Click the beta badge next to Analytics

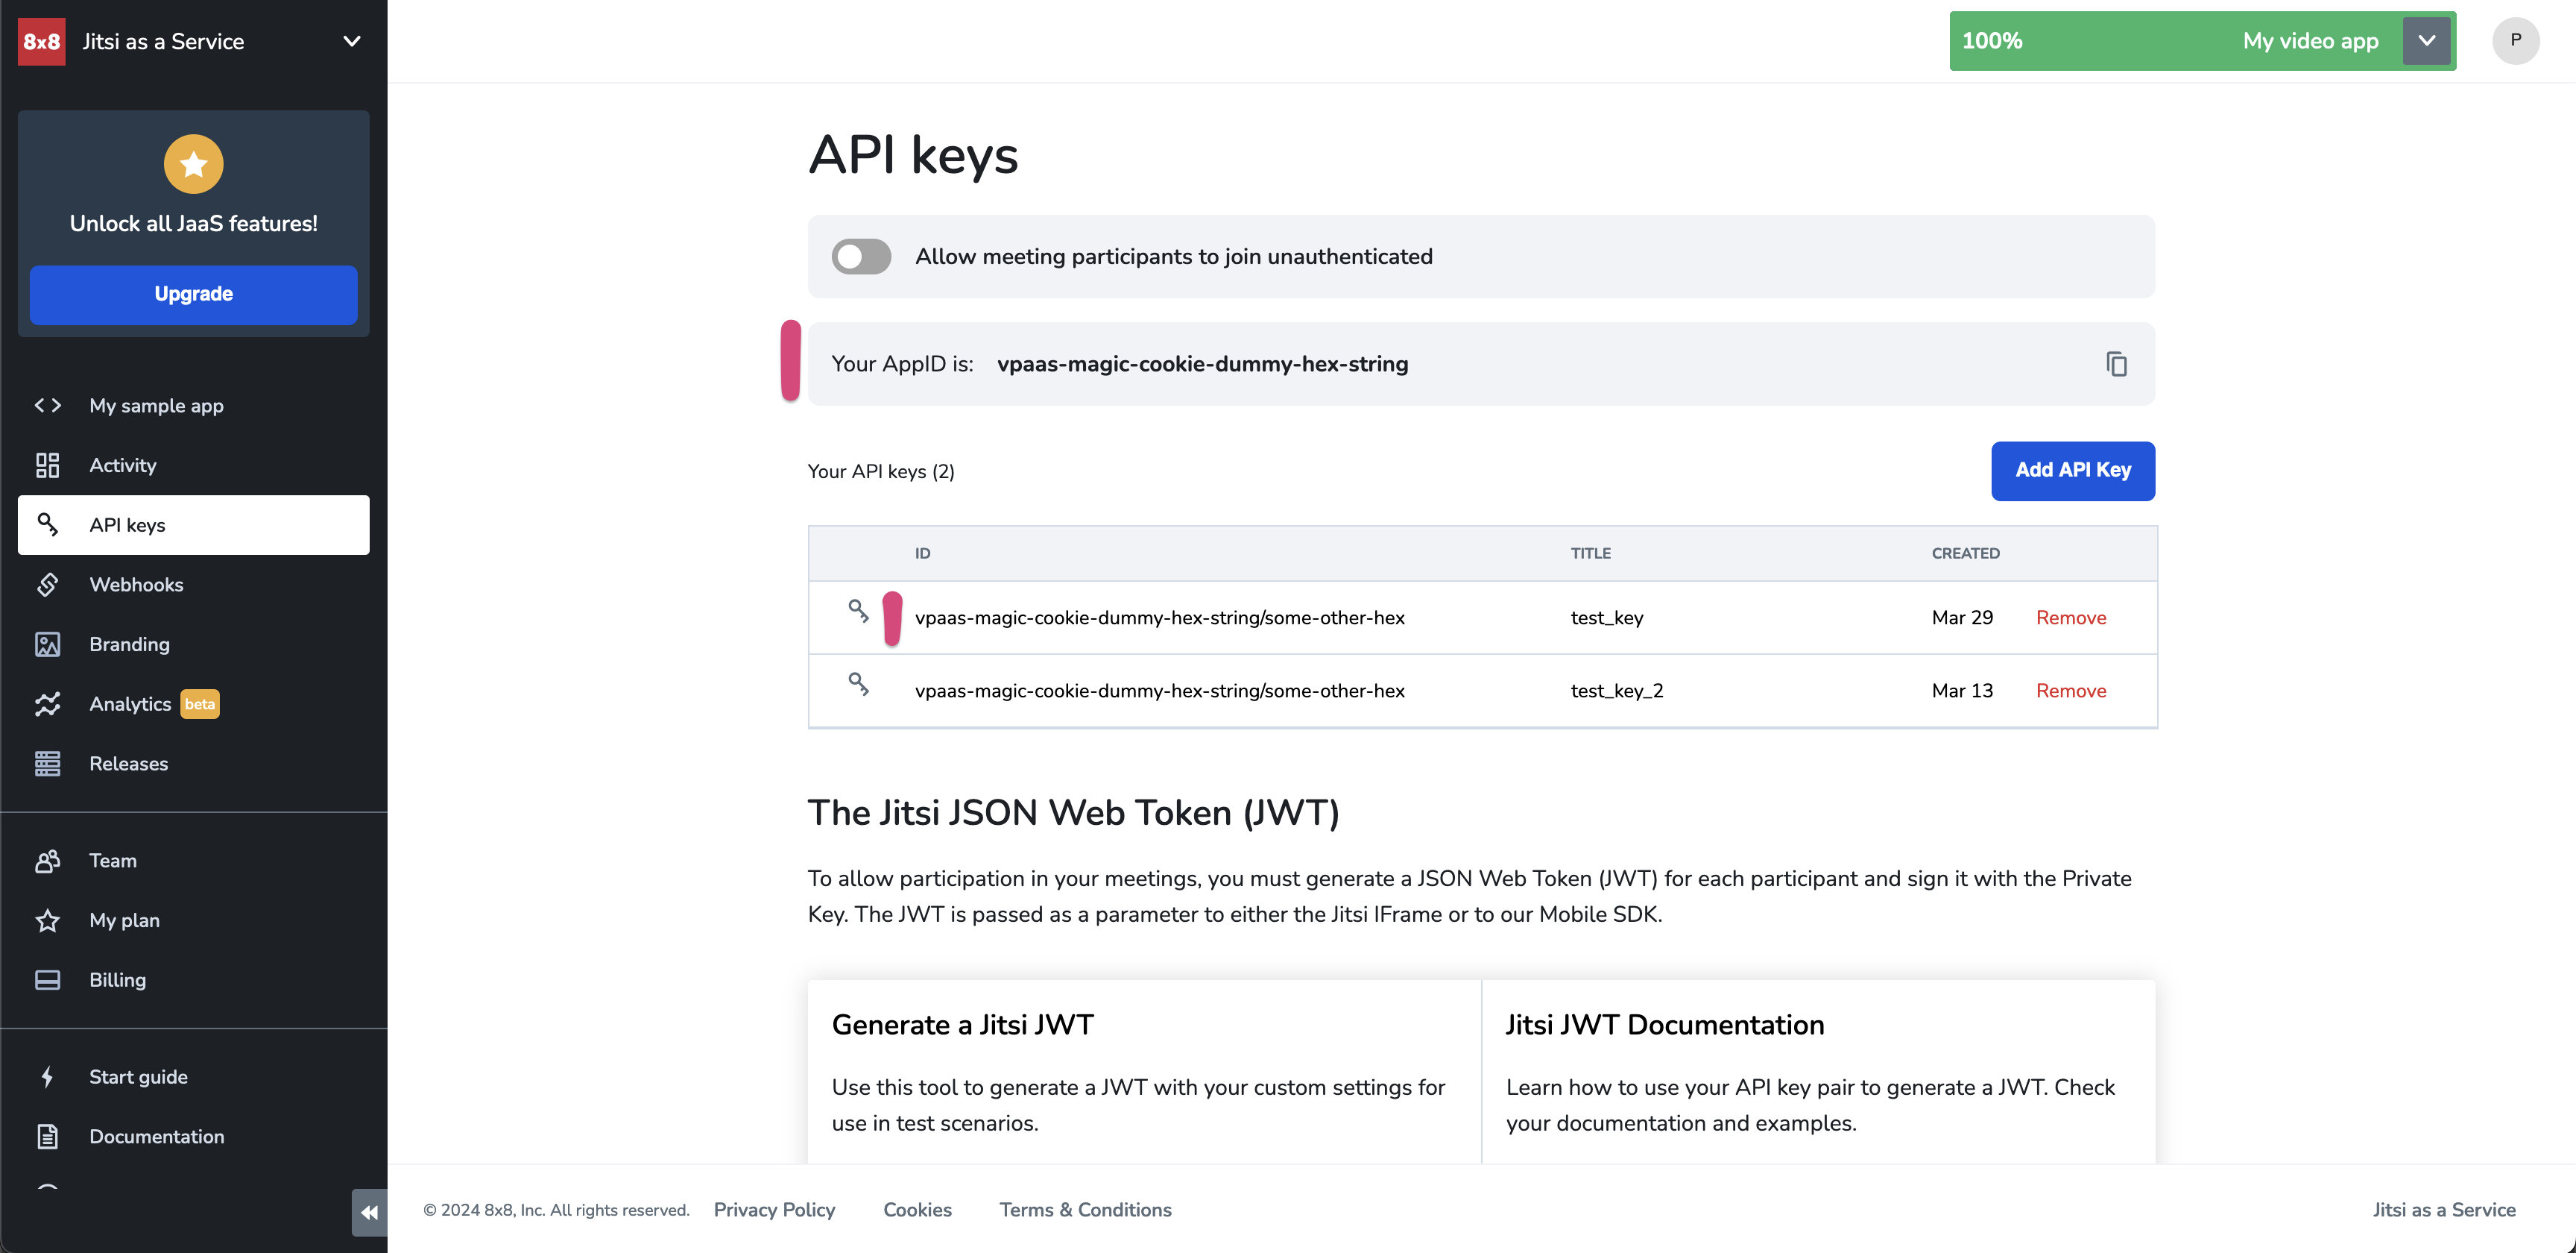tap(200, 703)
